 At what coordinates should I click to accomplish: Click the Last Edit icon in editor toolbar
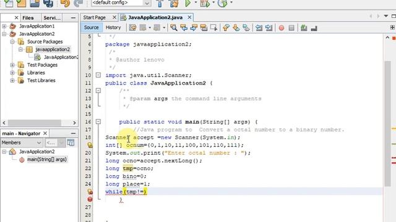point(132,28)
